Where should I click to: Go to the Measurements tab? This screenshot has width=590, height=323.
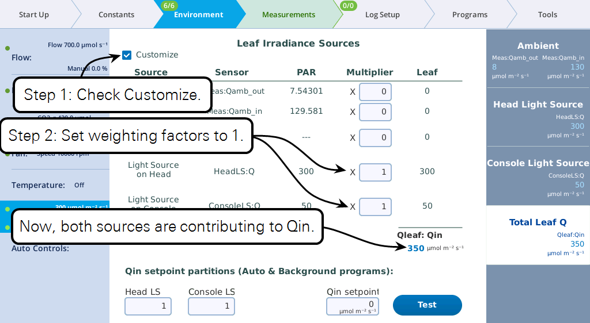coord(289,14)
